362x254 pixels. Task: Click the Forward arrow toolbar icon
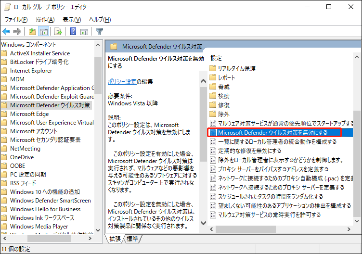tap(17, 31)
